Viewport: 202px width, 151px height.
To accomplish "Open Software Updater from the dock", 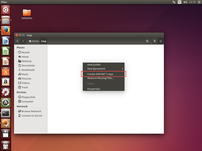I will (6, 103).
